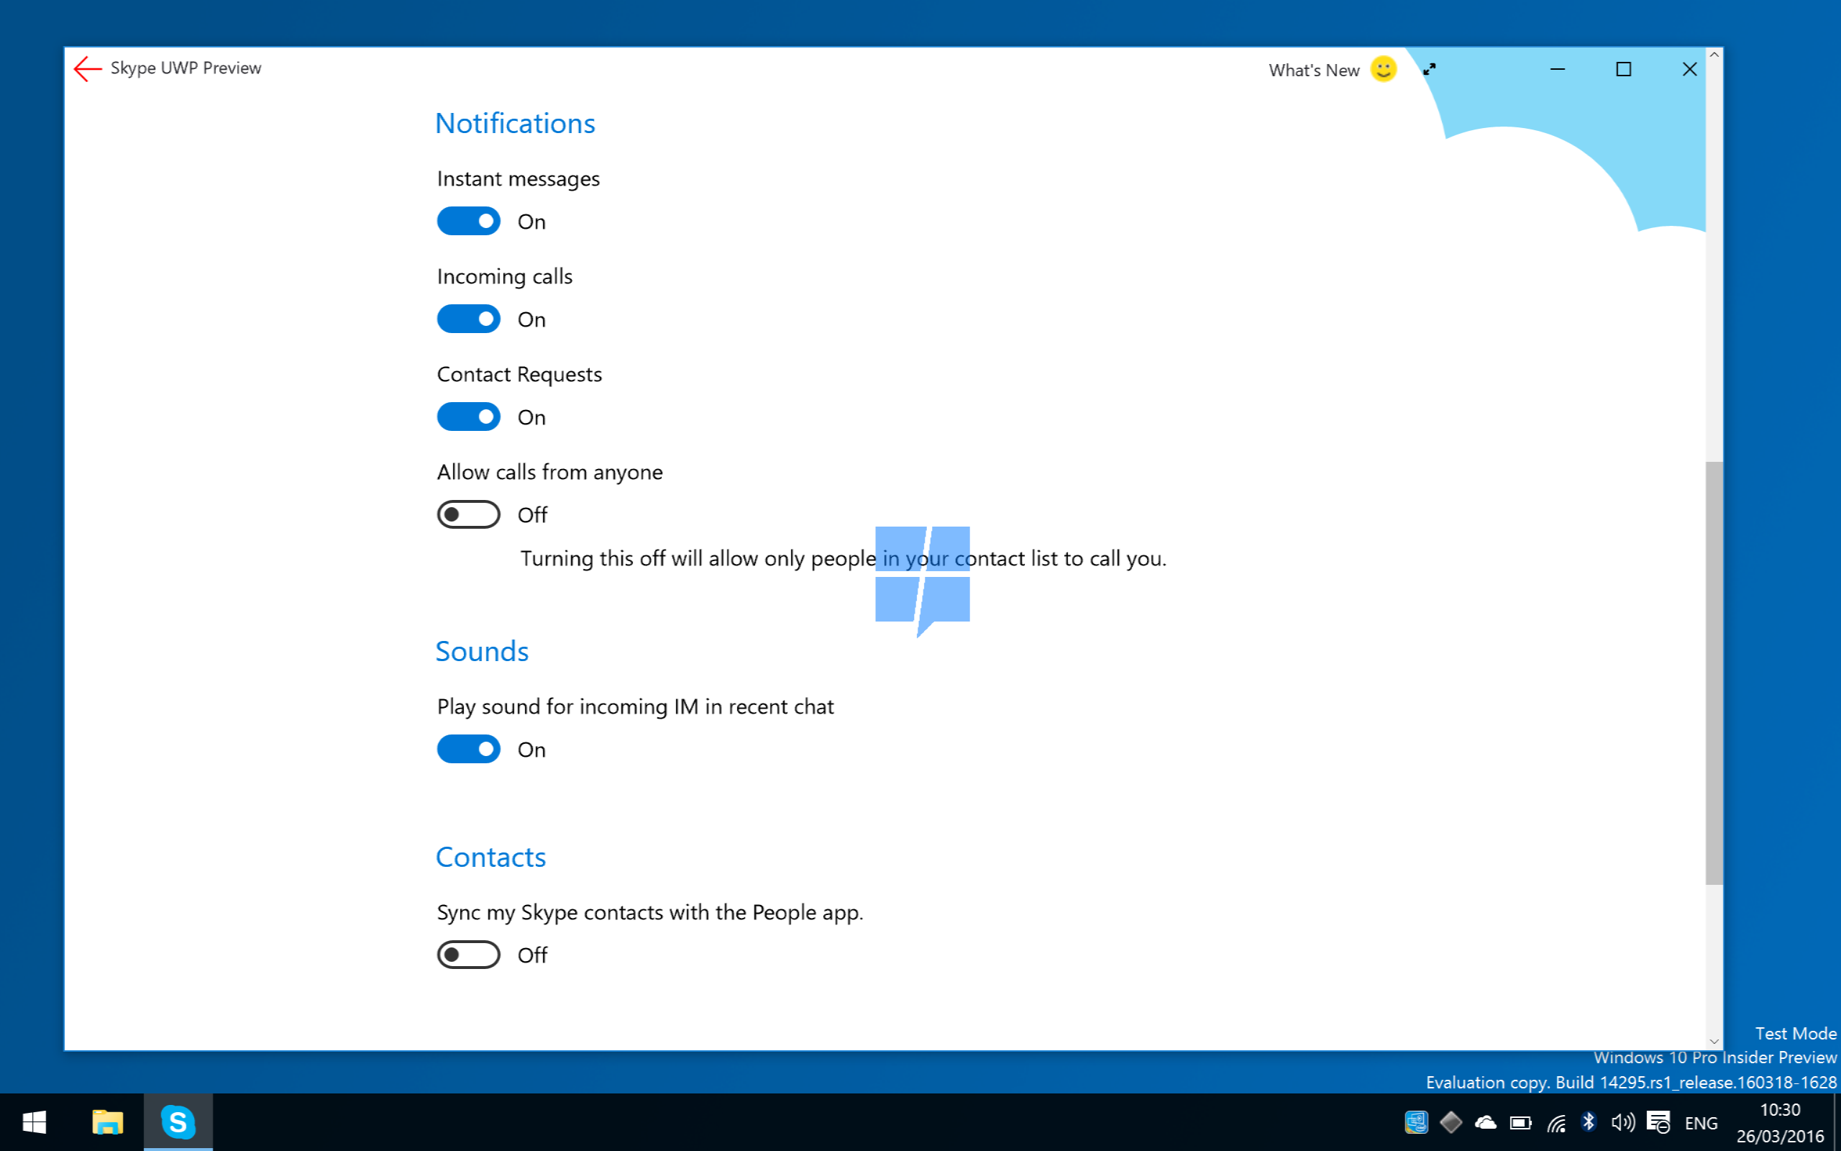This screenshot has width=1841, height=1151.
Task: Open the Bluetooth tray icon
Action: coord(1589,1122)
